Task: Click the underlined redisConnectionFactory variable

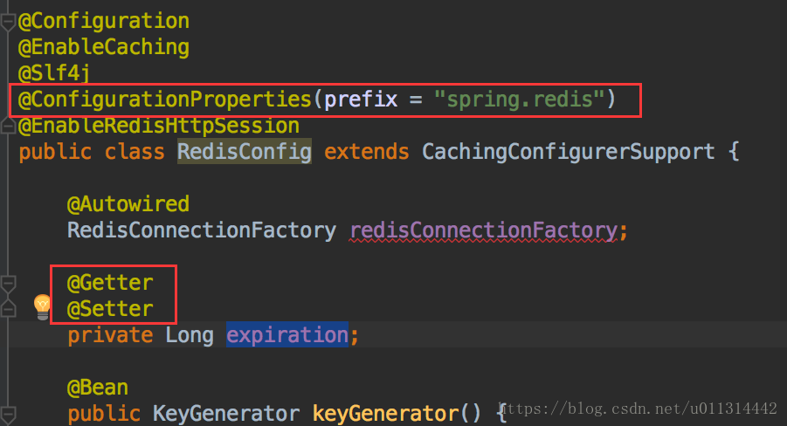Action: click(484, 230)
